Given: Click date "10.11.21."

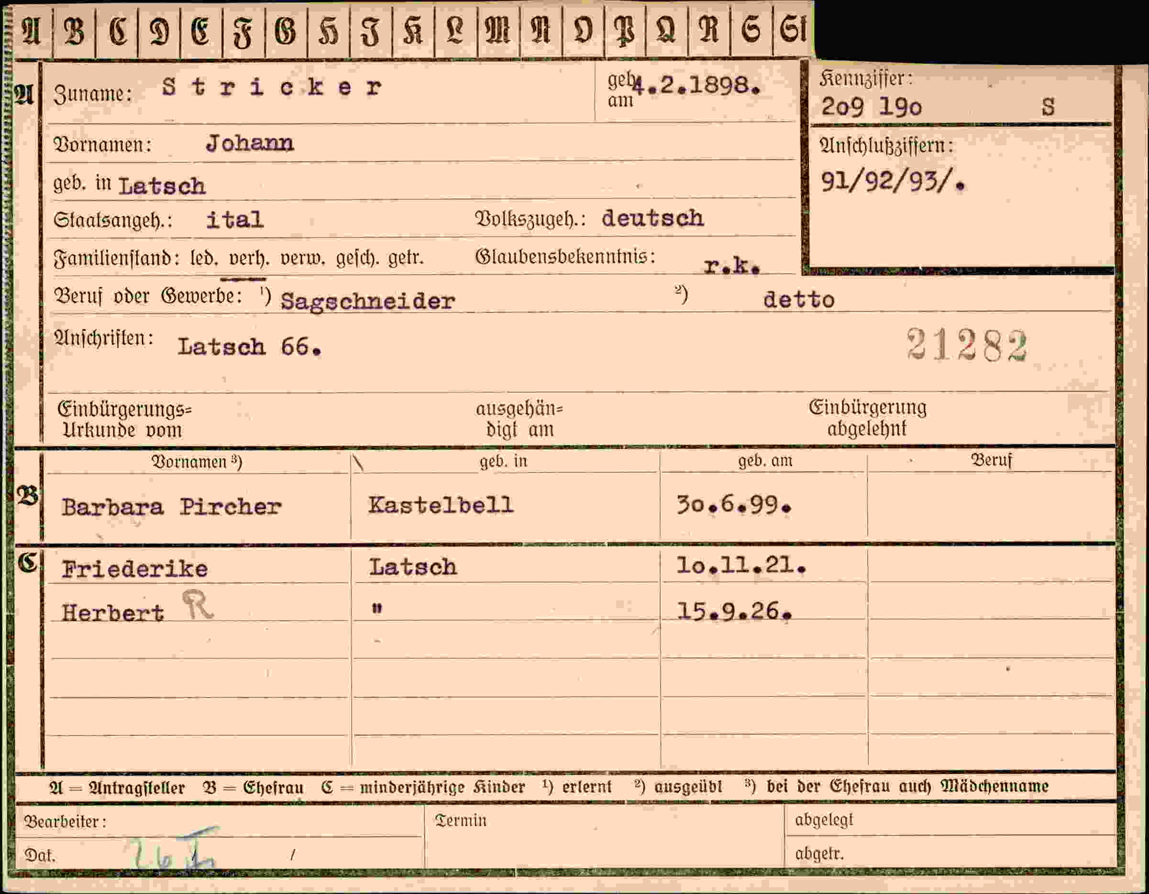Looking at the screenshot, I should pos(741,566).
